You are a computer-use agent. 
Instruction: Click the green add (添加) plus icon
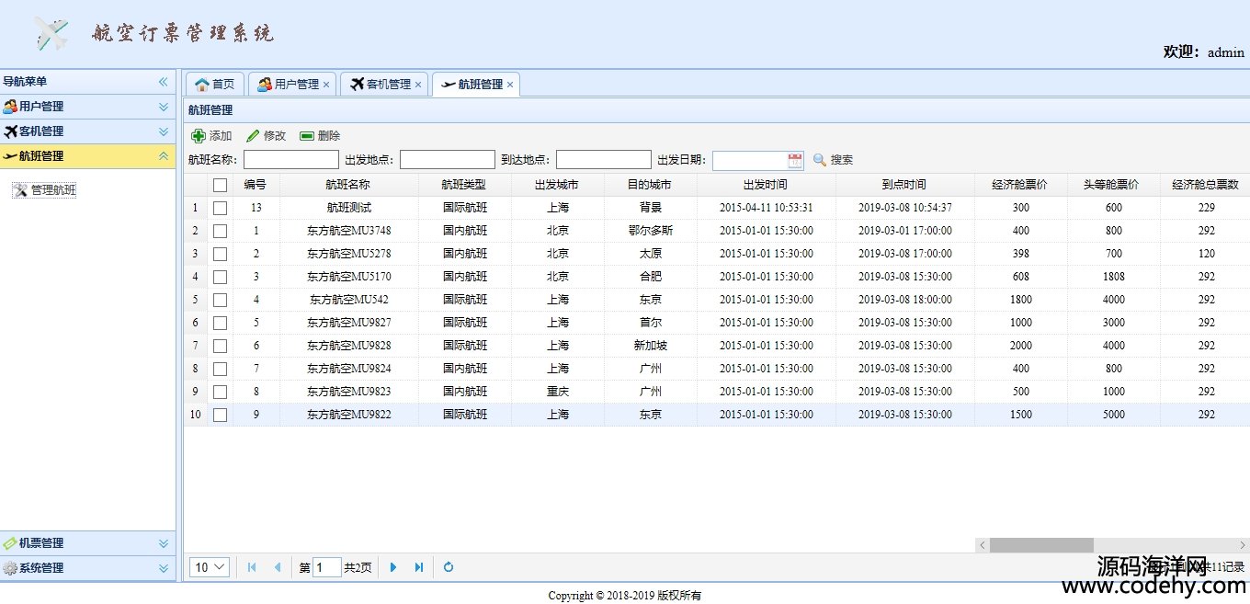click(x=199, y=136)
